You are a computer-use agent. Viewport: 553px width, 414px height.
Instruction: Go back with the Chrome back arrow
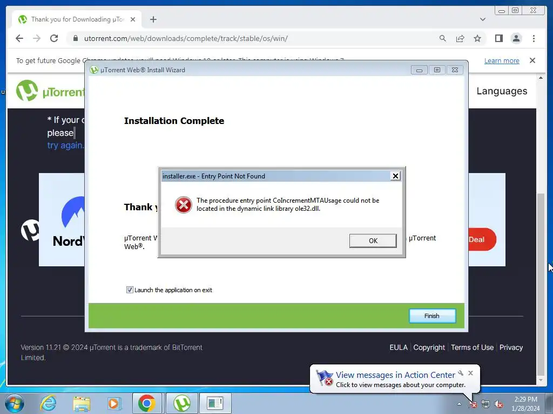[19, 38]
